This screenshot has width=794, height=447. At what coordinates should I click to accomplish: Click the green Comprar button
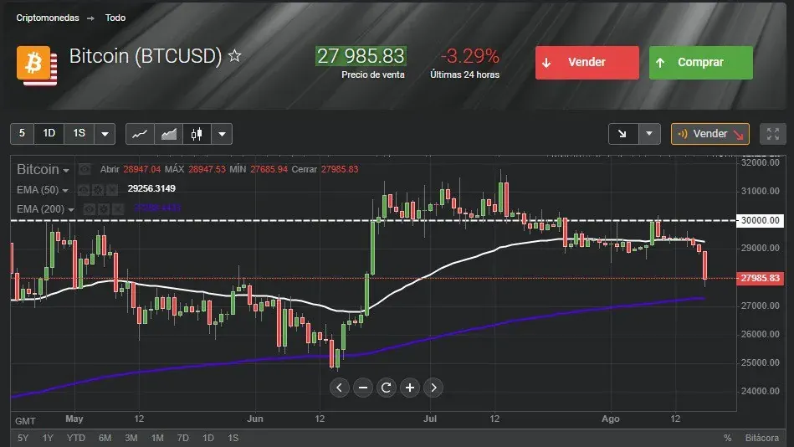pyautogui.click(x=701, y=62)
